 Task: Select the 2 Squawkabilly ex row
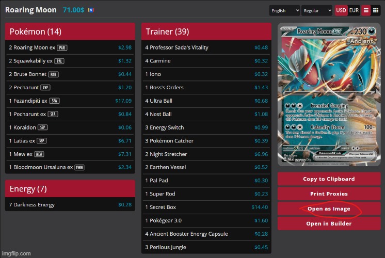click(70, 61)
